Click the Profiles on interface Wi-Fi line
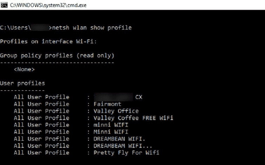This screenshot has height=165, width=265. point(48,42)
